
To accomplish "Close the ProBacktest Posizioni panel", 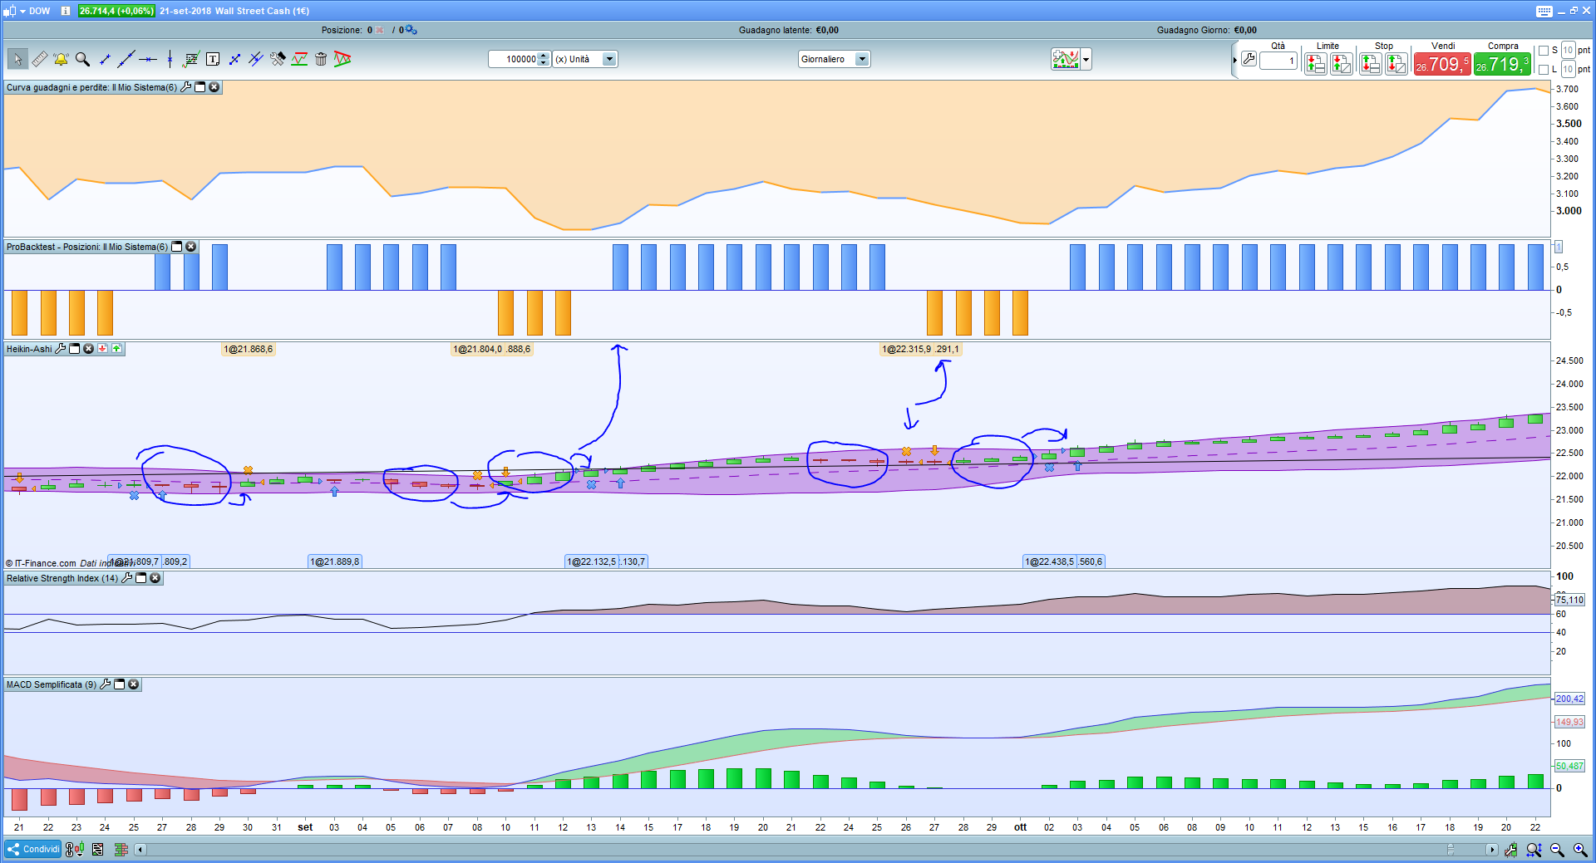I will 191,247.
